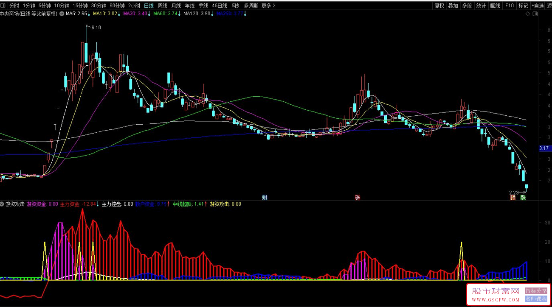
Task: Open the 多股 multi-stock view
Action: pyautogui.click(x=467, y=6)
